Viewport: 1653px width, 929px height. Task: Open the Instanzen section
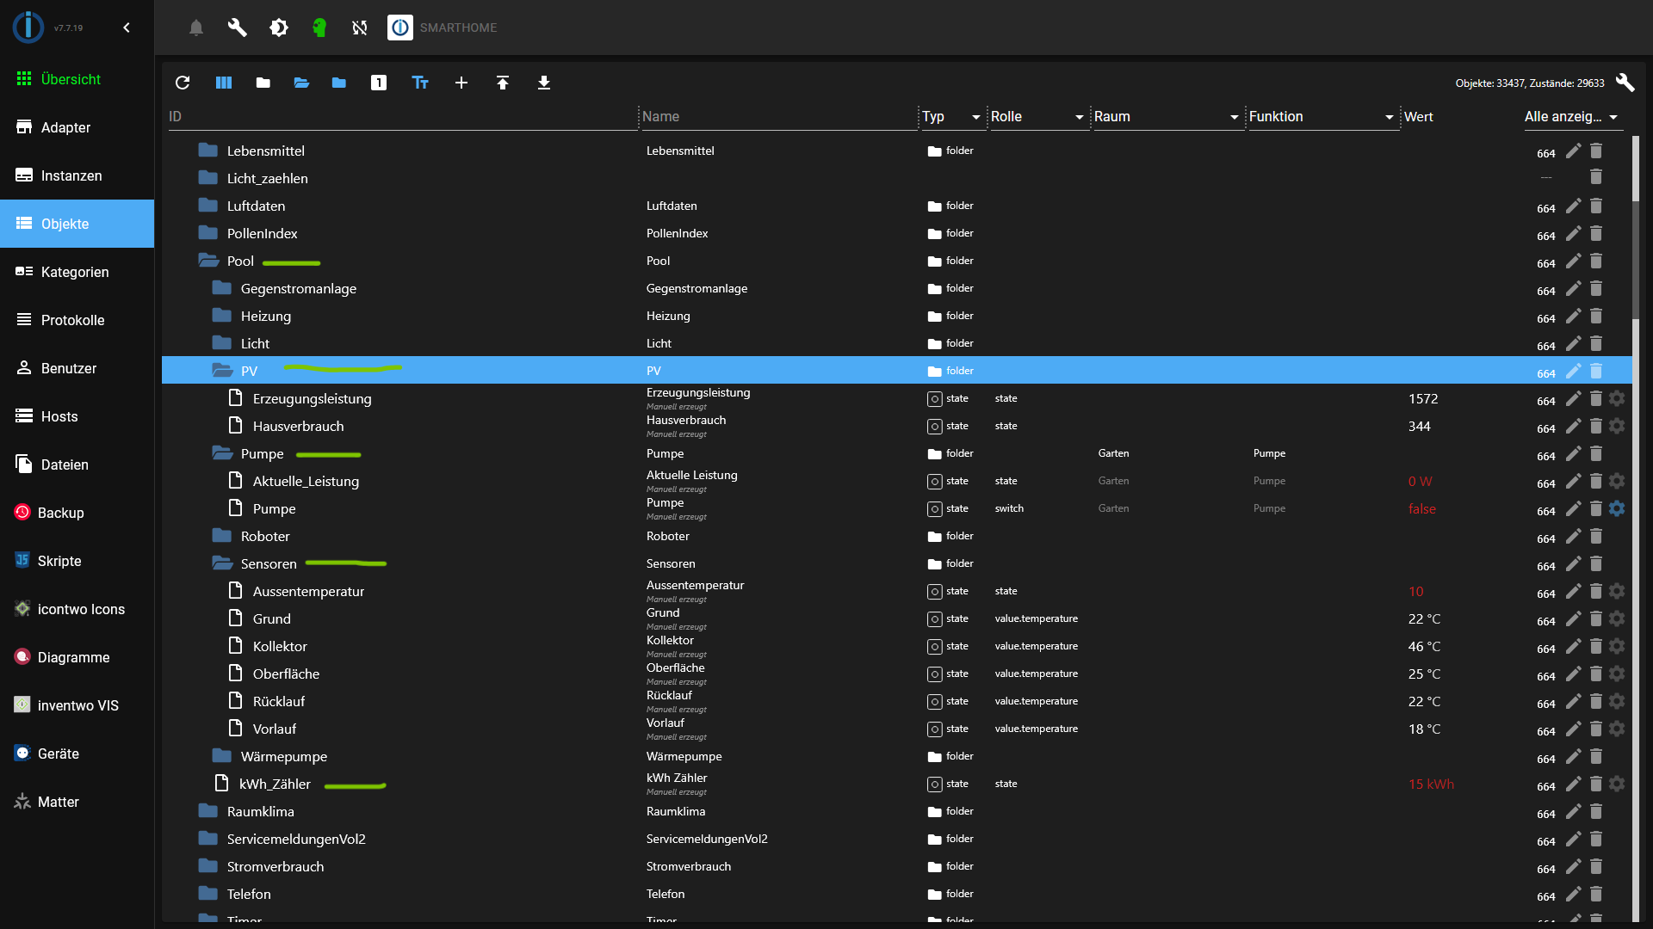pos(71,175)
